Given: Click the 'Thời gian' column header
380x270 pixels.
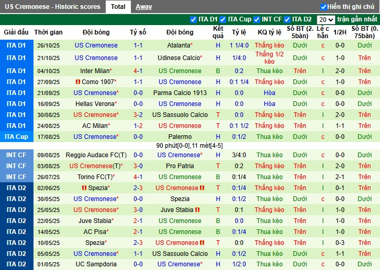Looking at the screenshot, I should 48,32.
